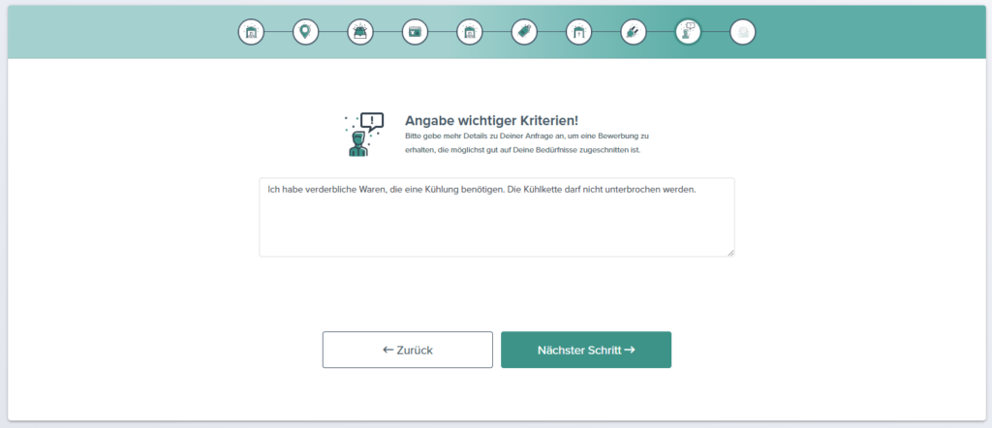Go to the step five warehouse icon
This screenshot has height=428, width=992.
pos(470,32)
